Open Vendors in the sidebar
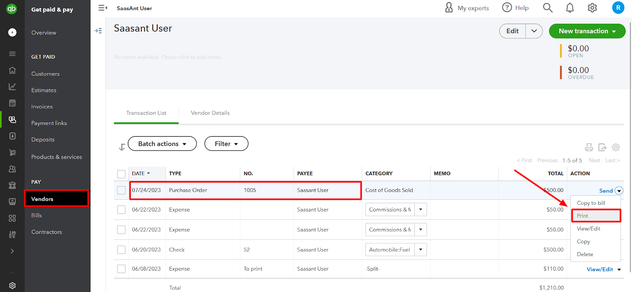This screenshot has height=292, width=632. click(56, 198)
